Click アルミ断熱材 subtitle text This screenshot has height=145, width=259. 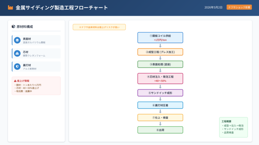tap(30, 69)
